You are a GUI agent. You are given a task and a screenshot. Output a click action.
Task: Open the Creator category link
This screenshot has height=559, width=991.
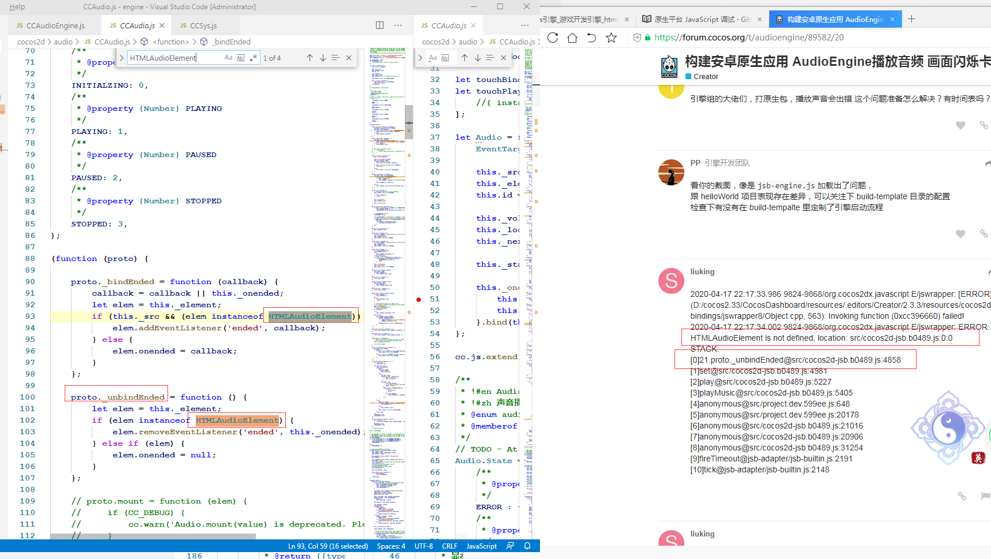tap(702, 76)
